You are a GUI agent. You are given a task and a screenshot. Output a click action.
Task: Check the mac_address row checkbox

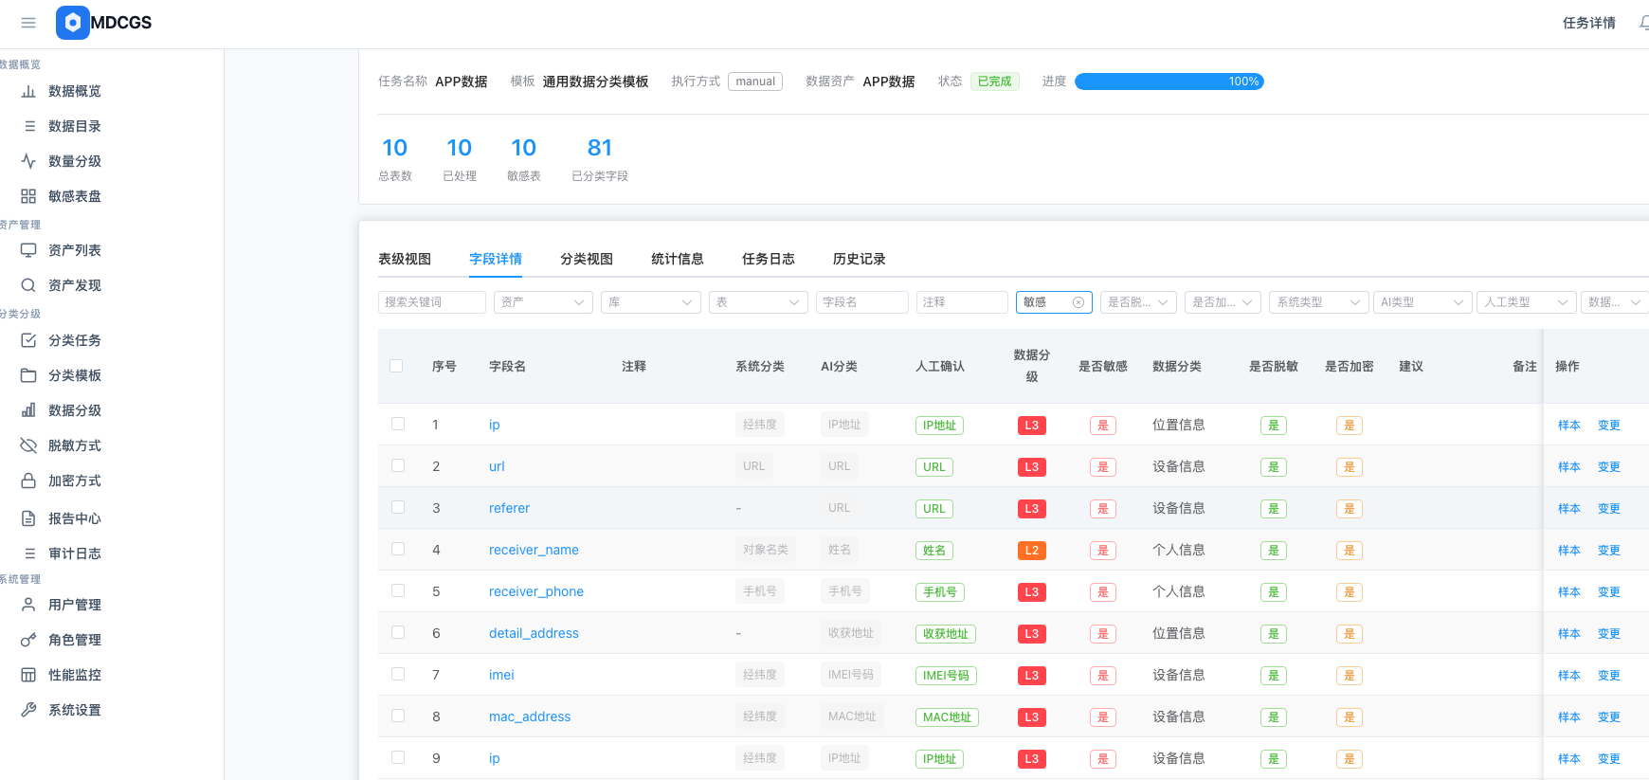[398, 717]
